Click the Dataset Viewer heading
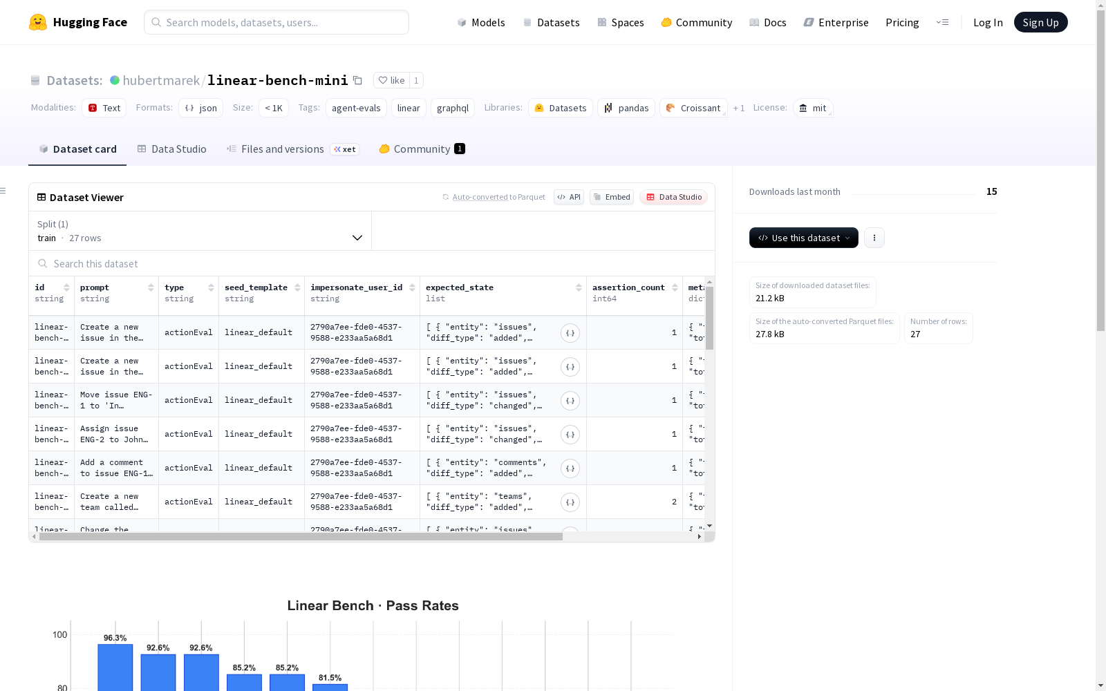1106x691 pixels. click(x=86, y=198)
